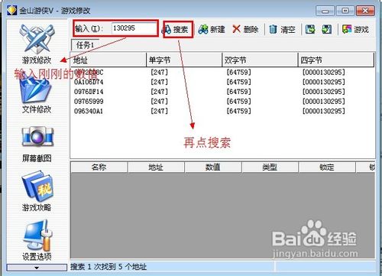Click the 双字节 column header
This screenshot has width=382, height=276.
click(260, 60)
